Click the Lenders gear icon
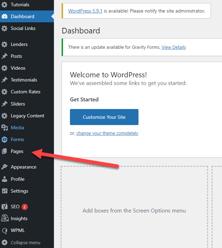This screenshot has height=248, width=222. click(x=5, y=45)
